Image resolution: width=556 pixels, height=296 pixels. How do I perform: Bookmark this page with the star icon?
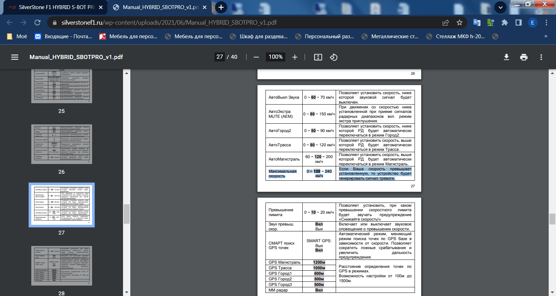[x=459, y=23]
